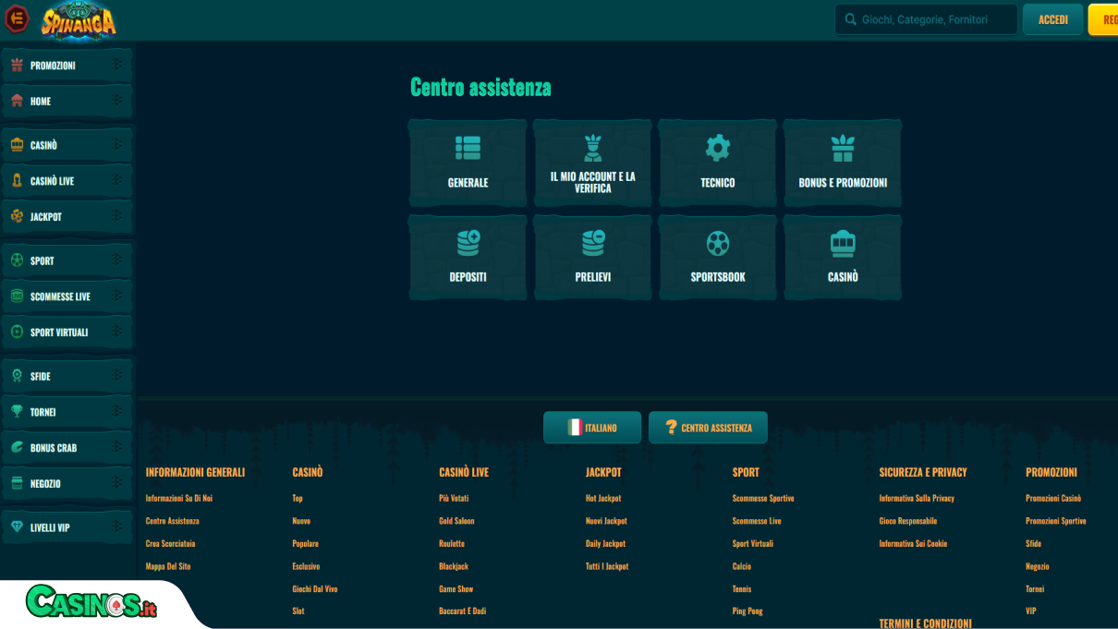1118x629 pixels.
Task: Follow the Game Show footer link
Action: coord(456,588)
